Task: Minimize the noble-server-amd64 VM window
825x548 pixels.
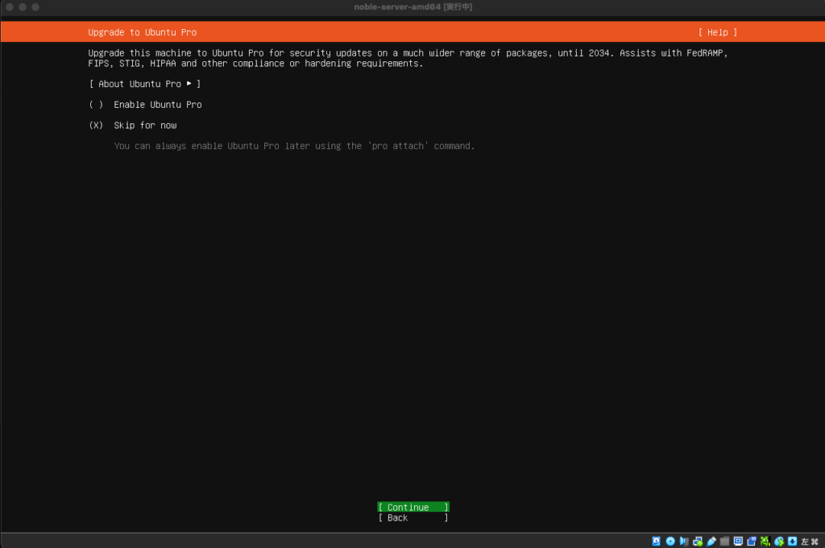Action: coord(23,6)
